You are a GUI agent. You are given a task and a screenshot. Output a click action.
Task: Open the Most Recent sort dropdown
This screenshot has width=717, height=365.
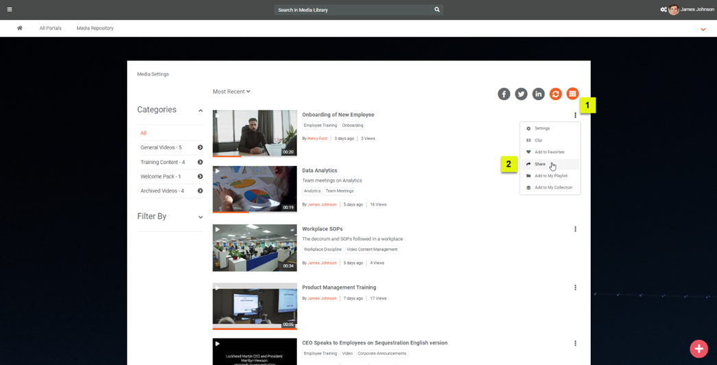231,91
